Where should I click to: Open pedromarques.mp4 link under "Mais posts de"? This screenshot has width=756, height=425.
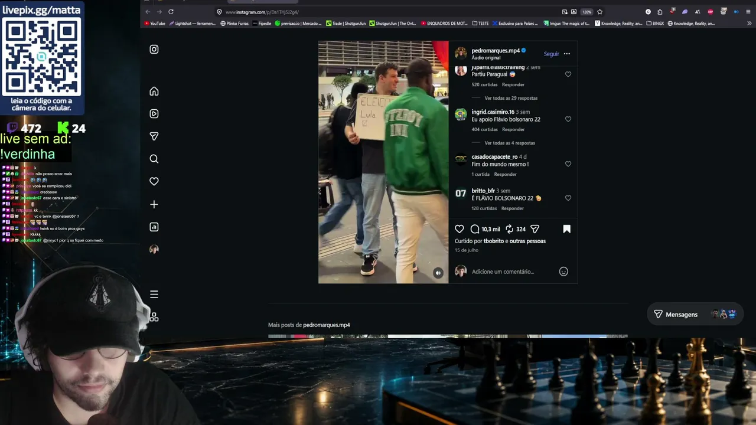(x=327, y=325)
